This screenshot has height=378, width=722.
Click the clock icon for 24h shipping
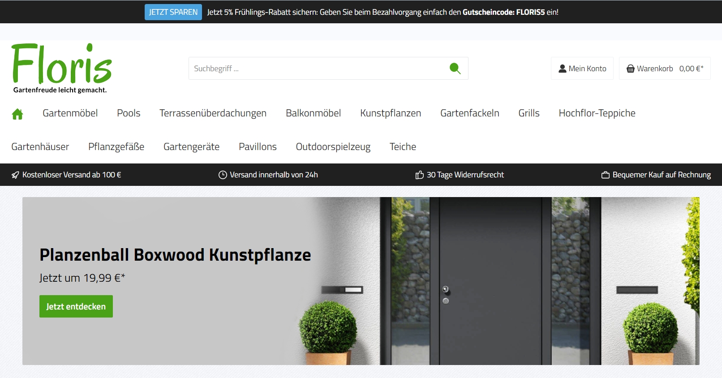223,175
